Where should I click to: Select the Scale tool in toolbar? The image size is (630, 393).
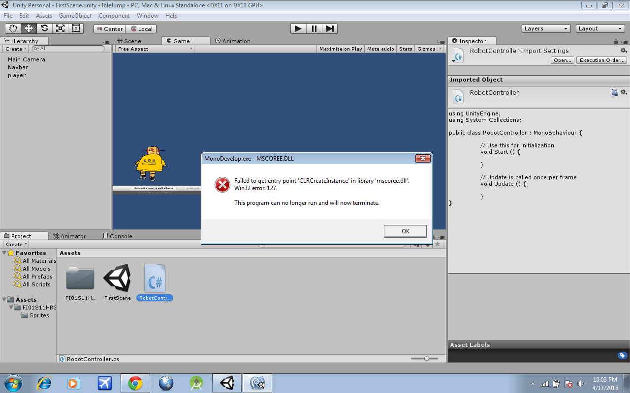[x=60, y=28]
